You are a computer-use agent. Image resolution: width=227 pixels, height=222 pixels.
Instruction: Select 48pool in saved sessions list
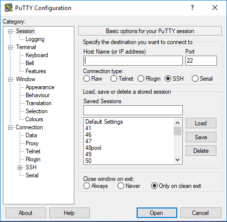93,148
